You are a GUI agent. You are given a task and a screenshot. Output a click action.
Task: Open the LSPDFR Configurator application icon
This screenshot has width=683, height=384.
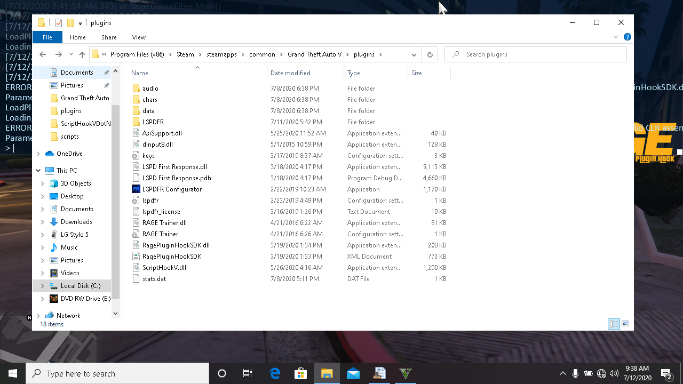click(x=136, y=189)
